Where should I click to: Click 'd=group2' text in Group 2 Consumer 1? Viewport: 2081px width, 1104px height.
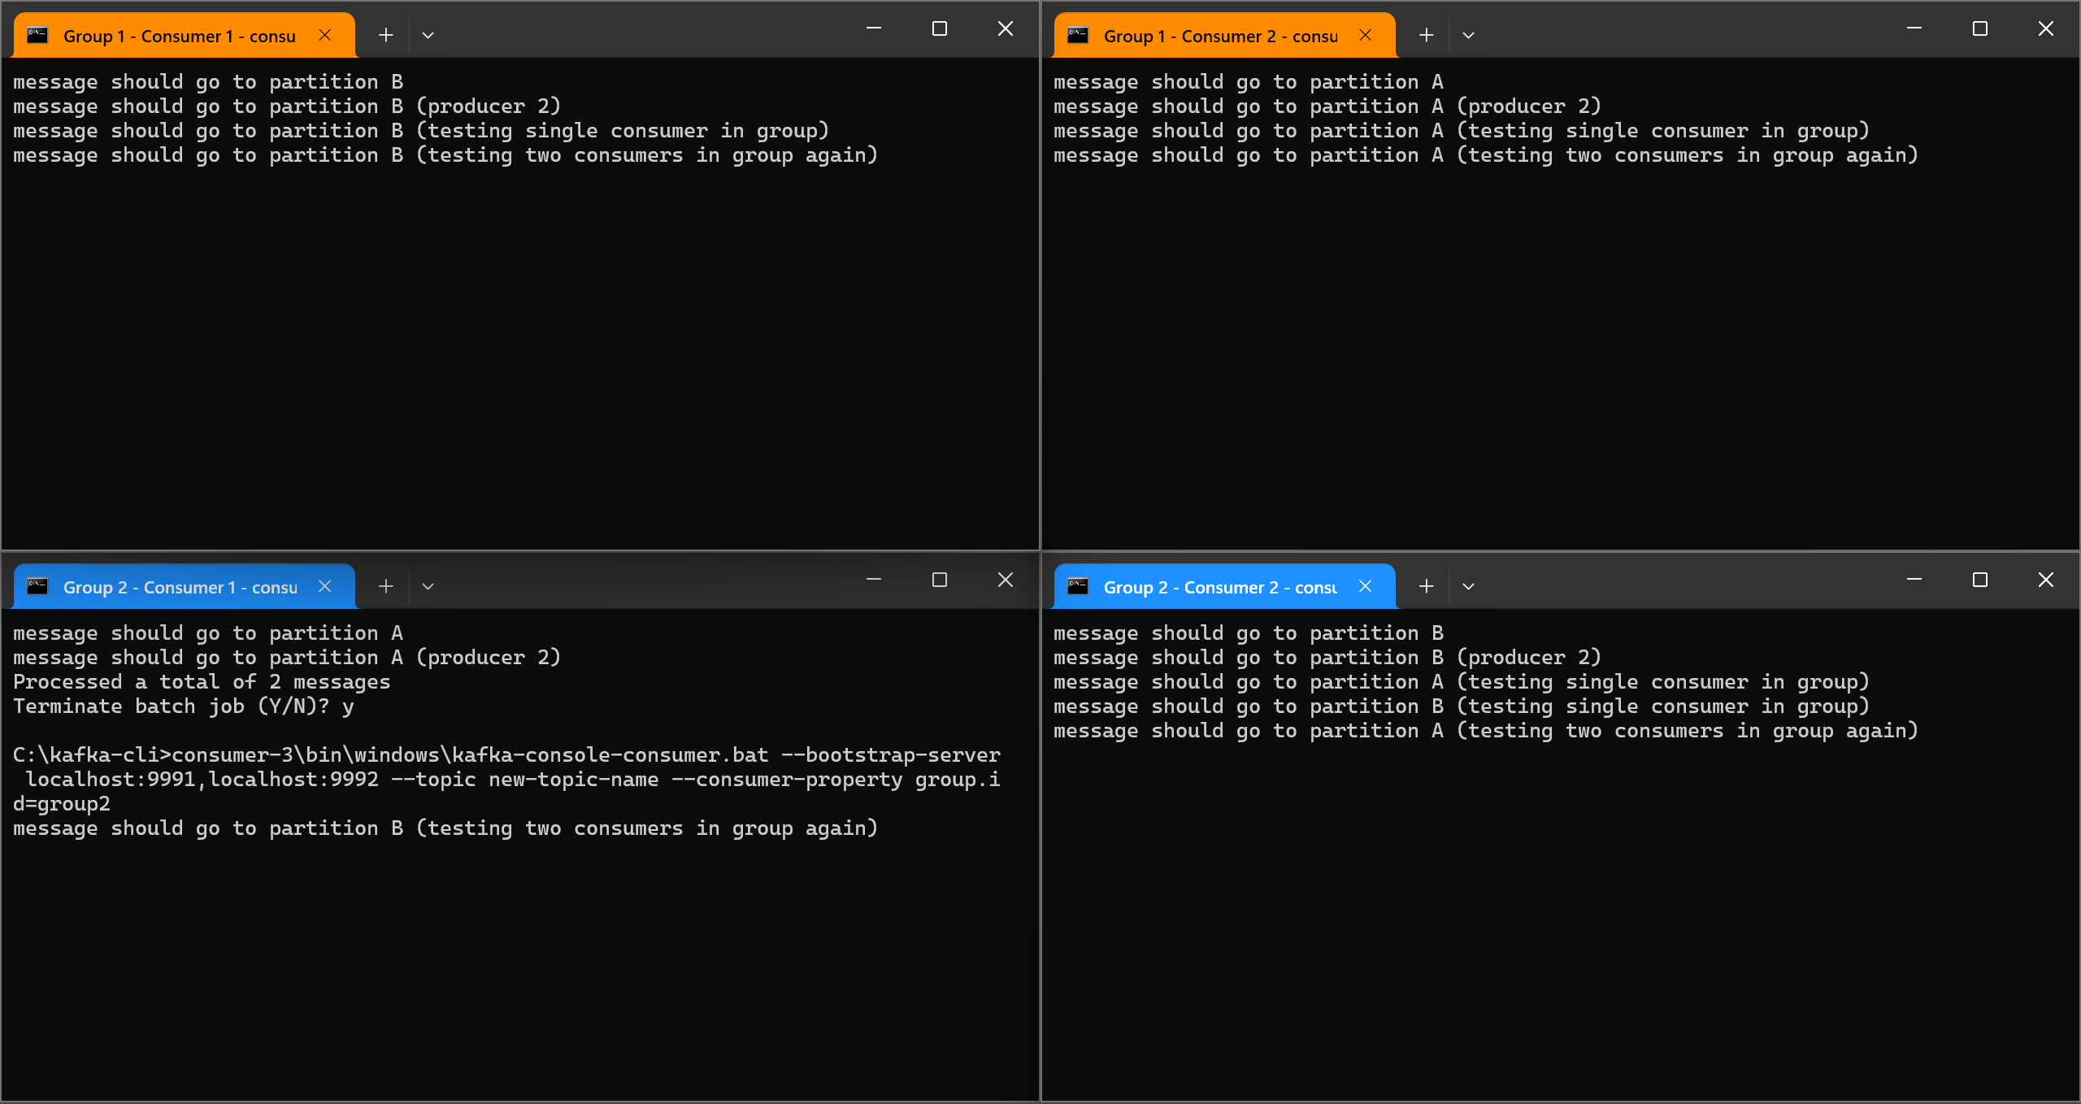tap(62, 804)
